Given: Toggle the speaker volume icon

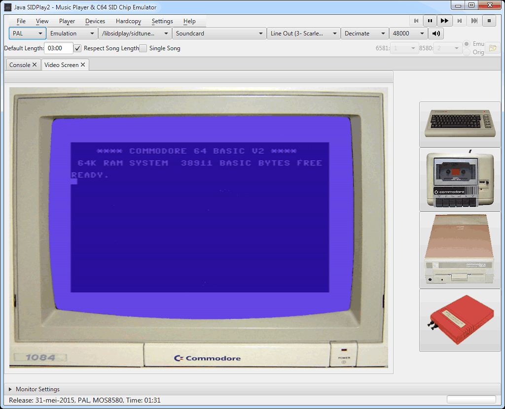Looking at the screenshot, I should 436,34.
